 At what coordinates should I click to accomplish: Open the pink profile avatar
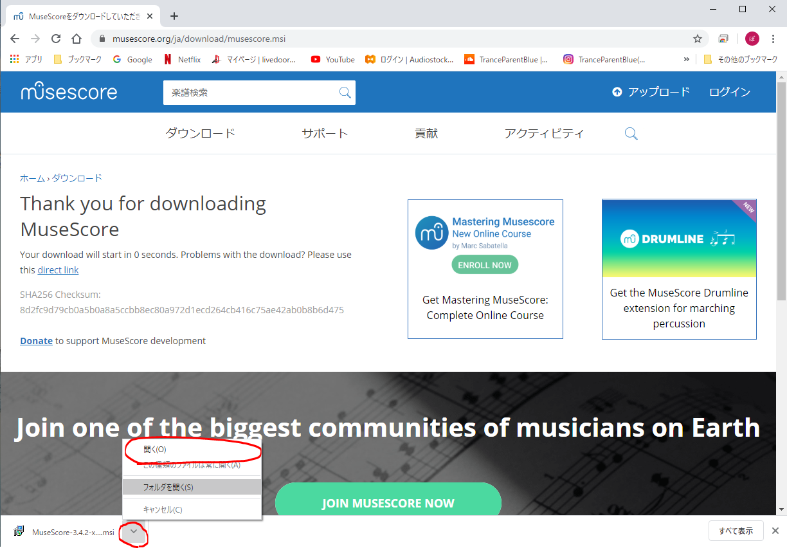(752, 39)
